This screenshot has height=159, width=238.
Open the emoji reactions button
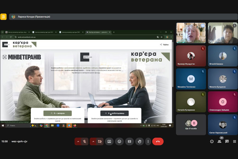click(119, 142)
